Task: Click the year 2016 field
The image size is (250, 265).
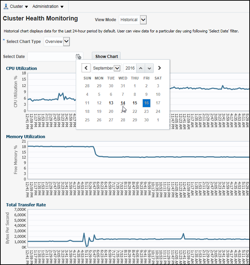Action: point(130,68)
